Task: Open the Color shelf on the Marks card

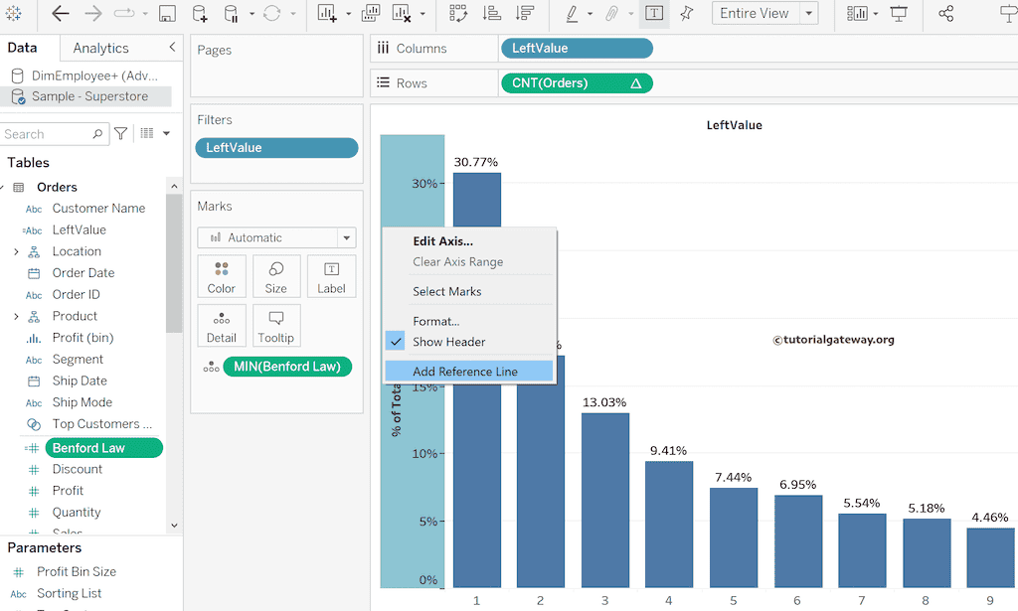Action: pyautogui.click(x=221, y=276)
